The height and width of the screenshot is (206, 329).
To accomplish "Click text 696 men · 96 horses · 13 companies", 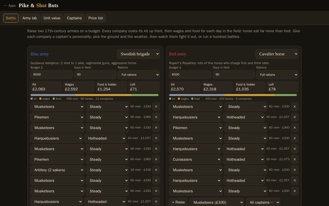I will pyautogui.click(x=90, y=99).
